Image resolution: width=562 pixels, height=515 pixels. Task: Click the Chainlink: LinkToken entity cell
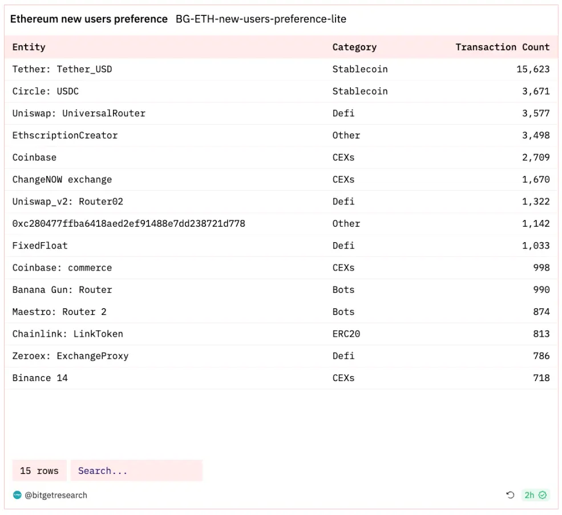[x=68, y=334]
